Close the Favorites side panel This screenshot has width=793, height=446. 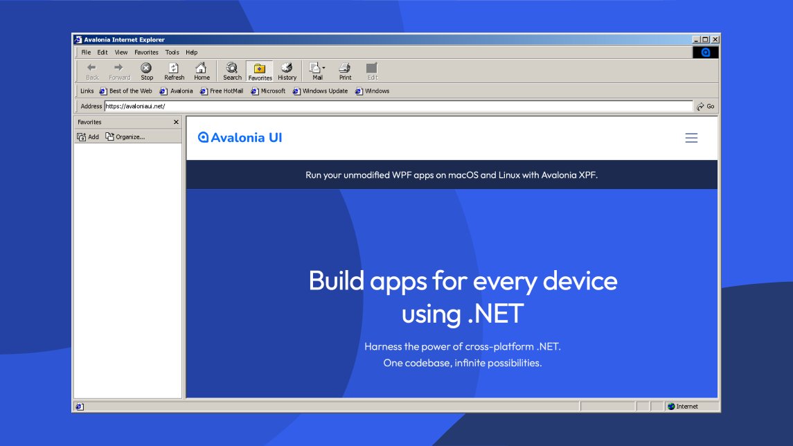(x=176, y=122)
